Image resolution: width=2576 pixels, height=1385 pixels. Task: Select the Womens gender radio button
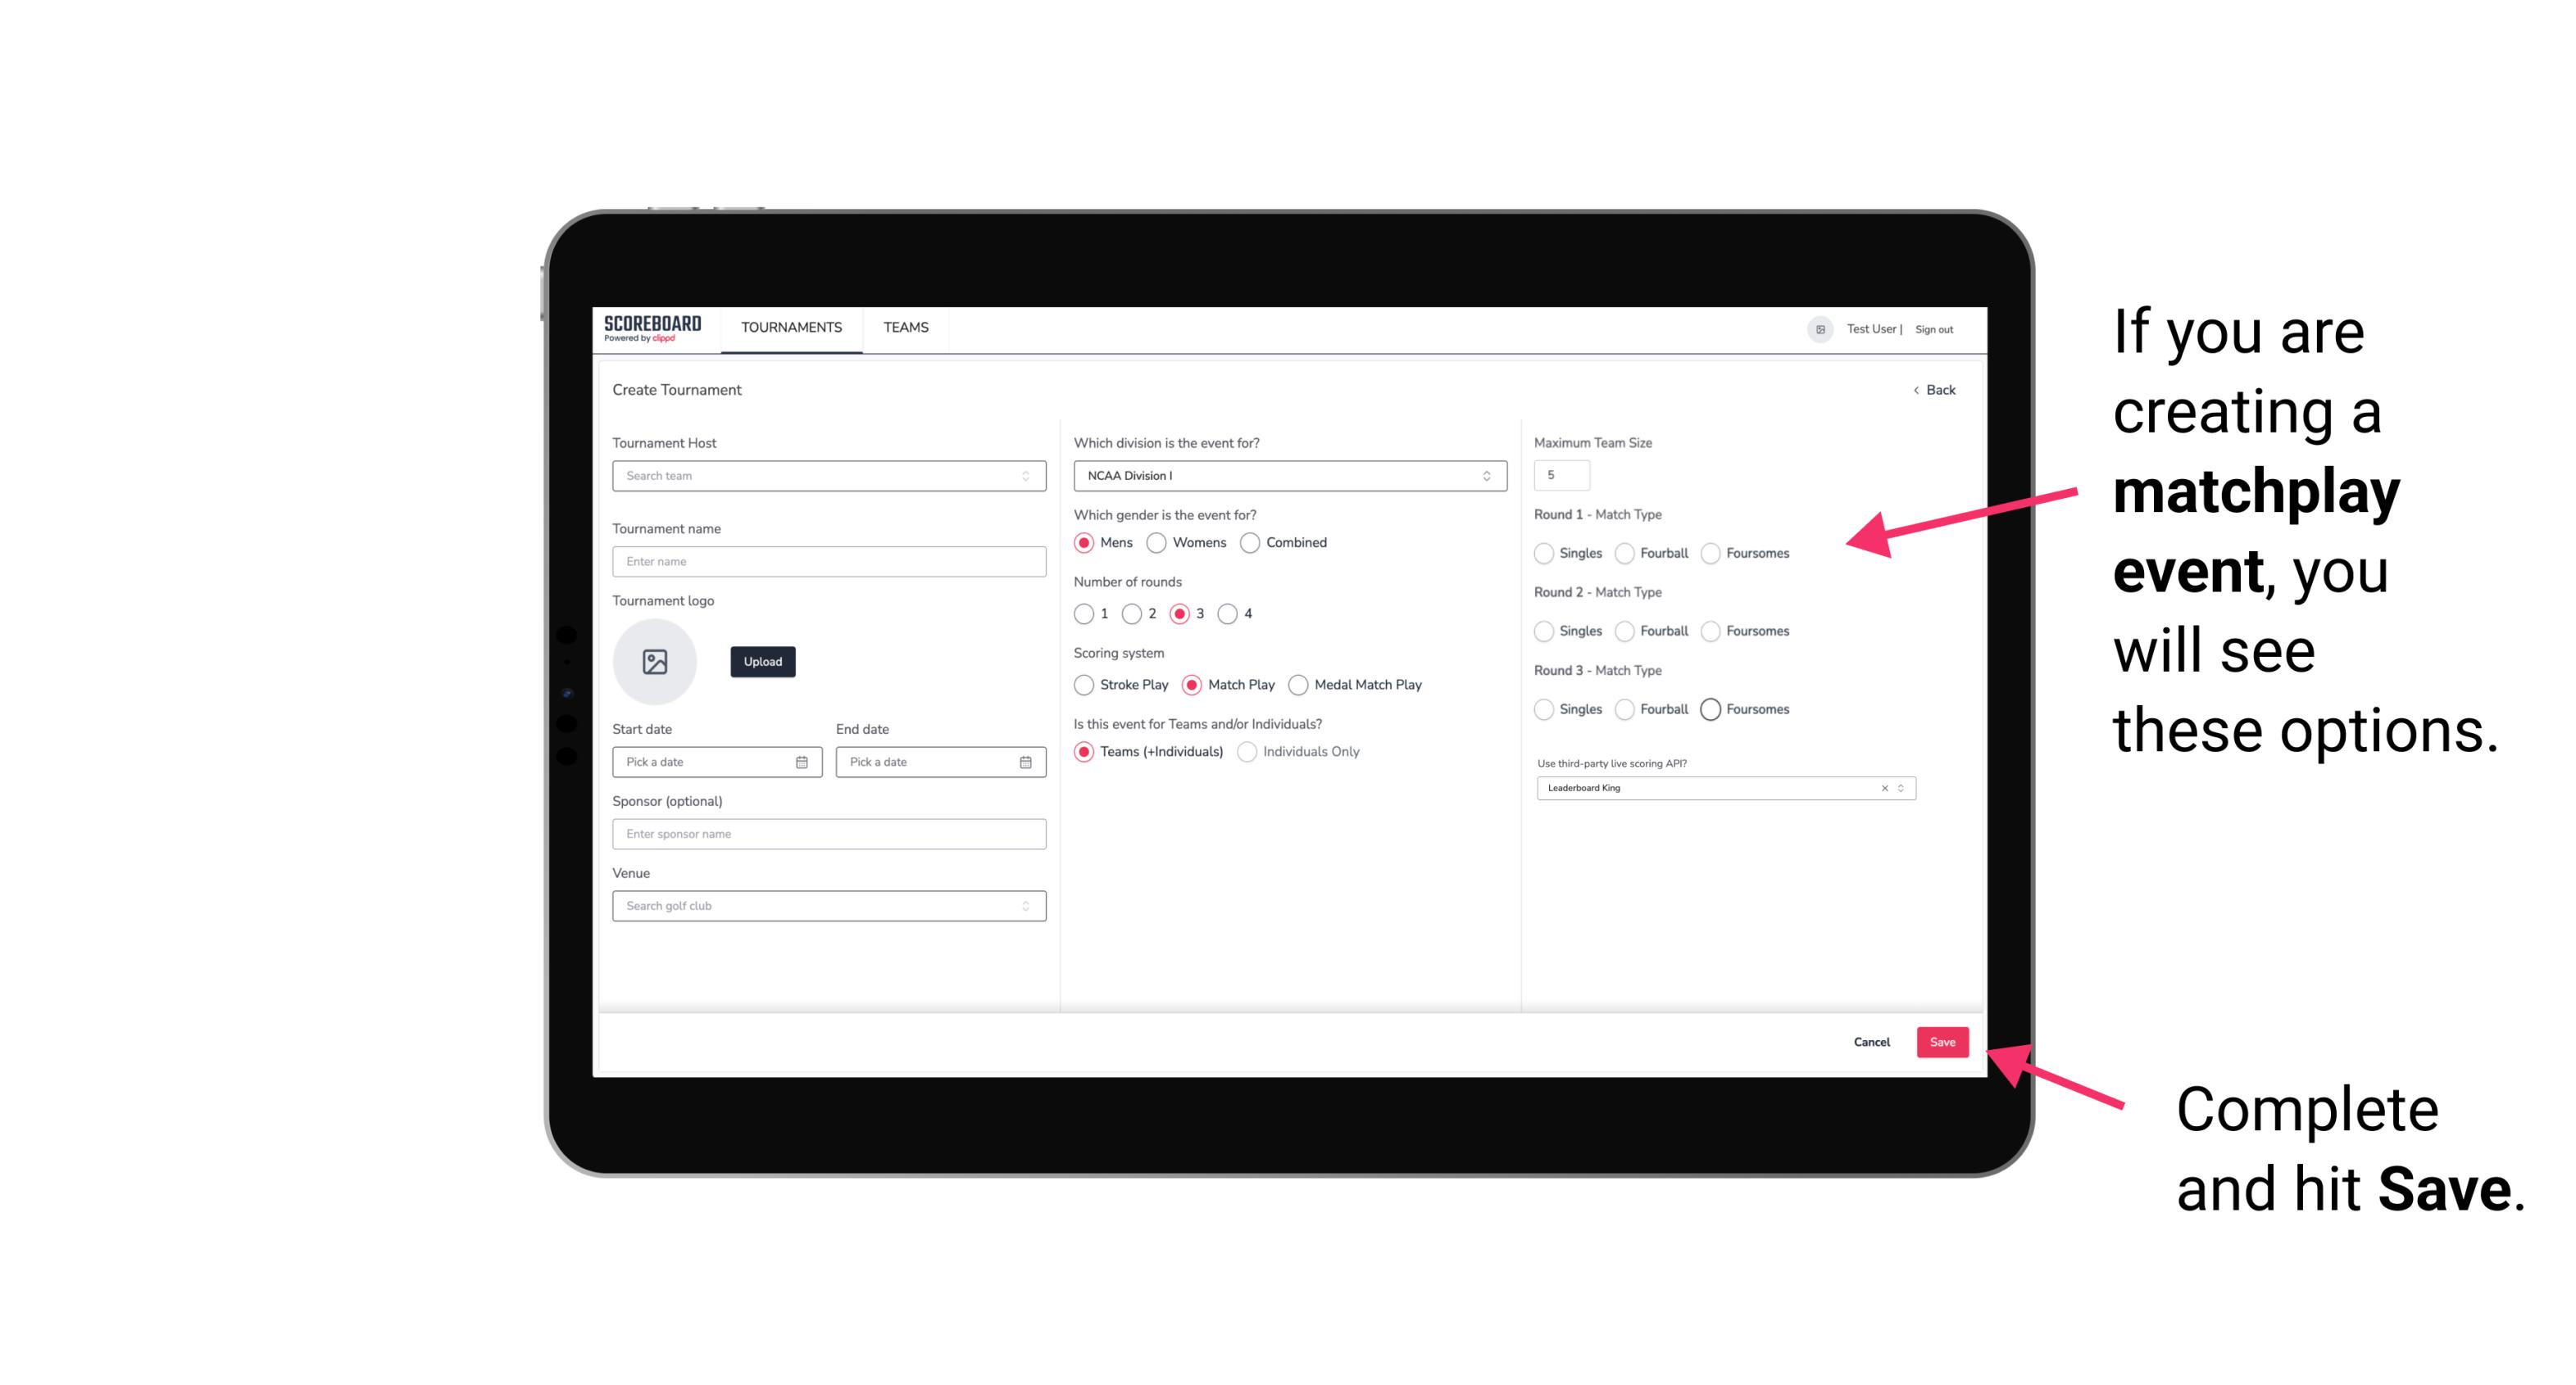[1156, 542]
